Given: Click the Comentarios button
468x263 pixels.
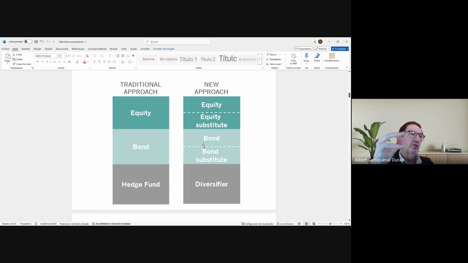Looking at the screenshot, I should point(303,49).
